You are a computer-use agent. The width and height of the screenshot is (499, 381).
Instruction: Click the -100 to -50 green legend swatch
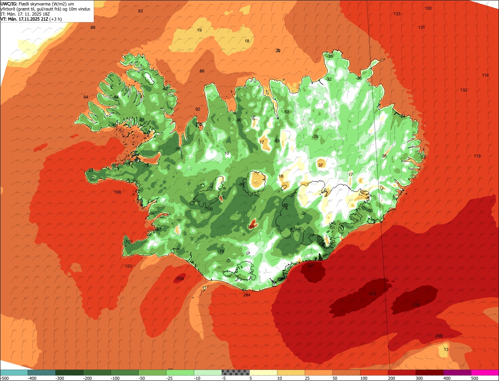(124, 372)
